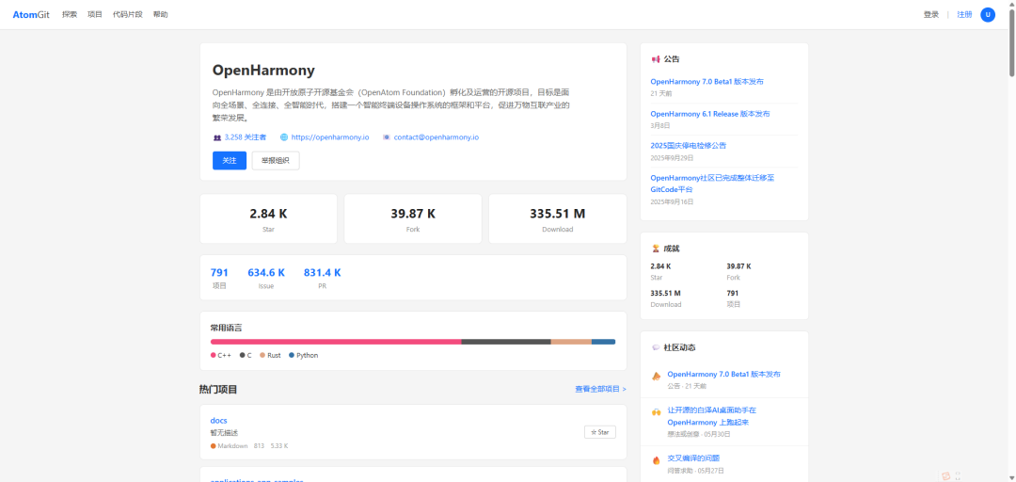
Task: Click the tan Rust language bar segment
Action: click(571, 342)
